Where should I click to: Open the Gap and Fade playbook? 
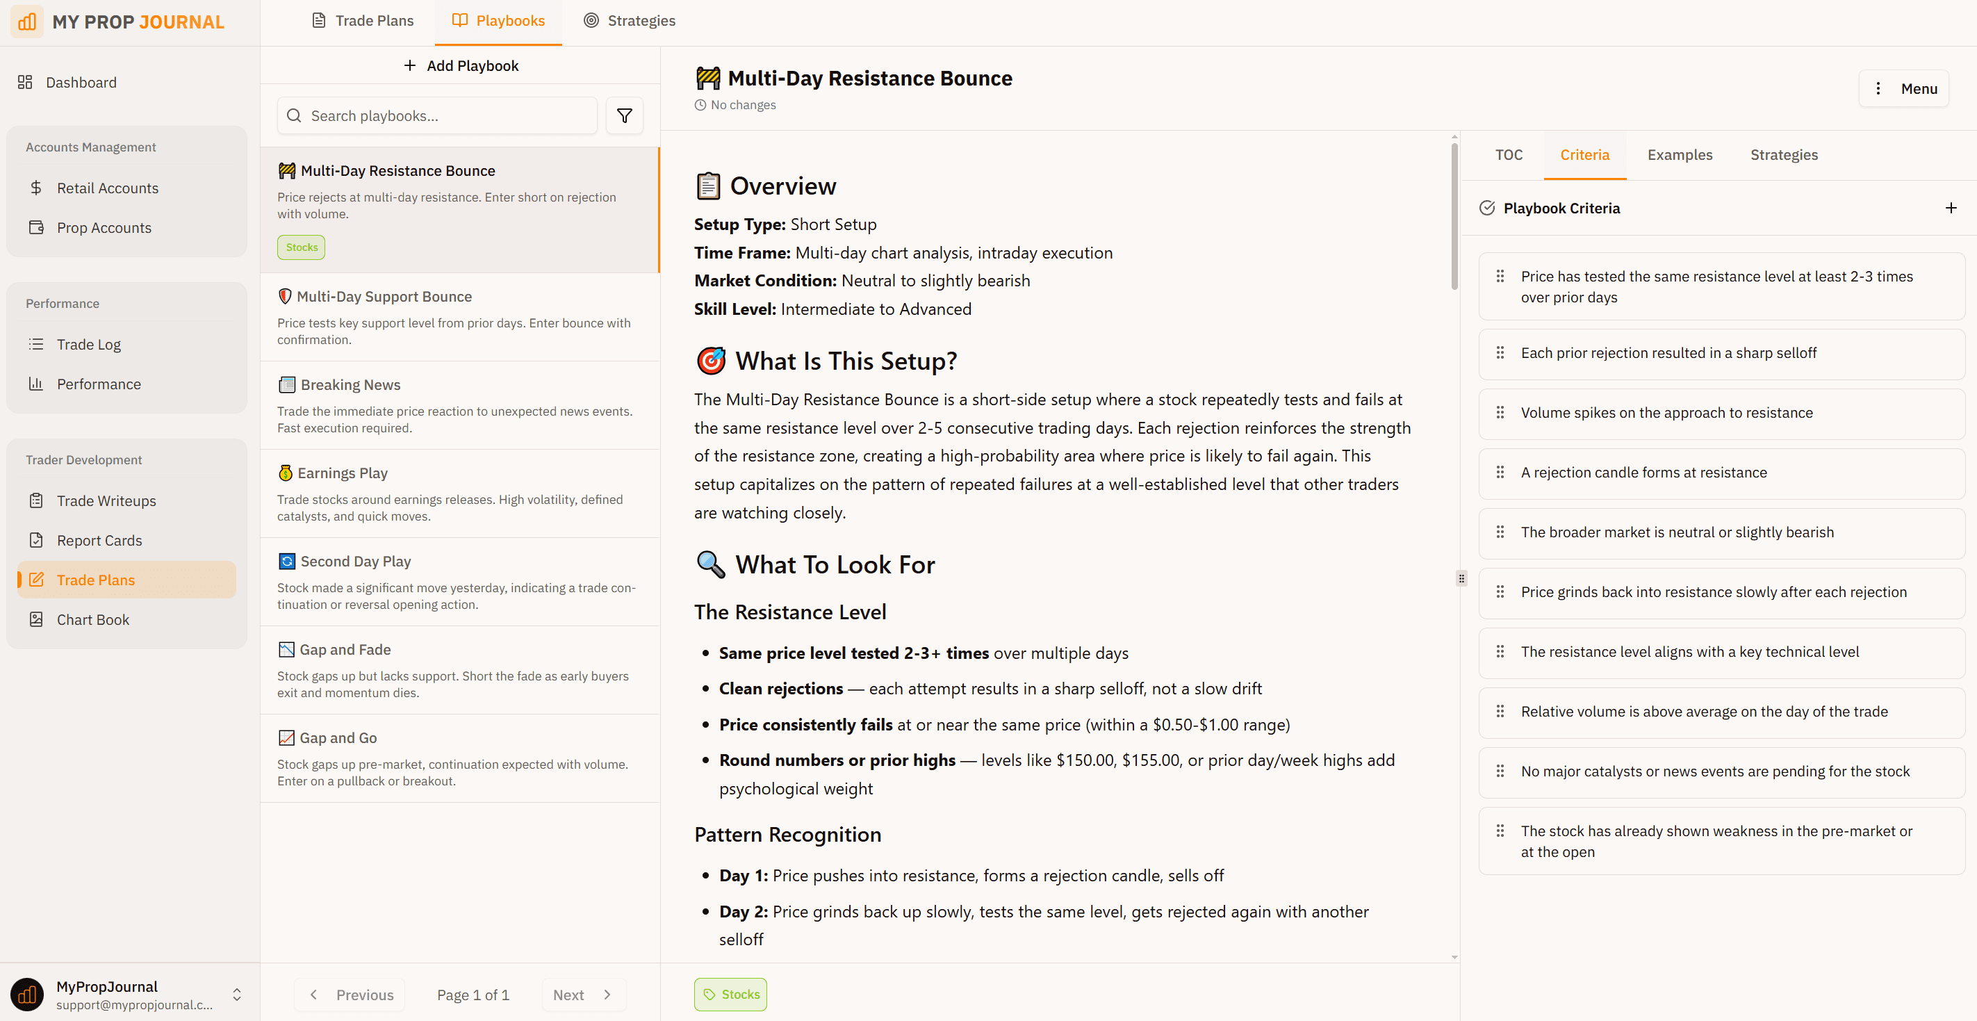point(460,670)
